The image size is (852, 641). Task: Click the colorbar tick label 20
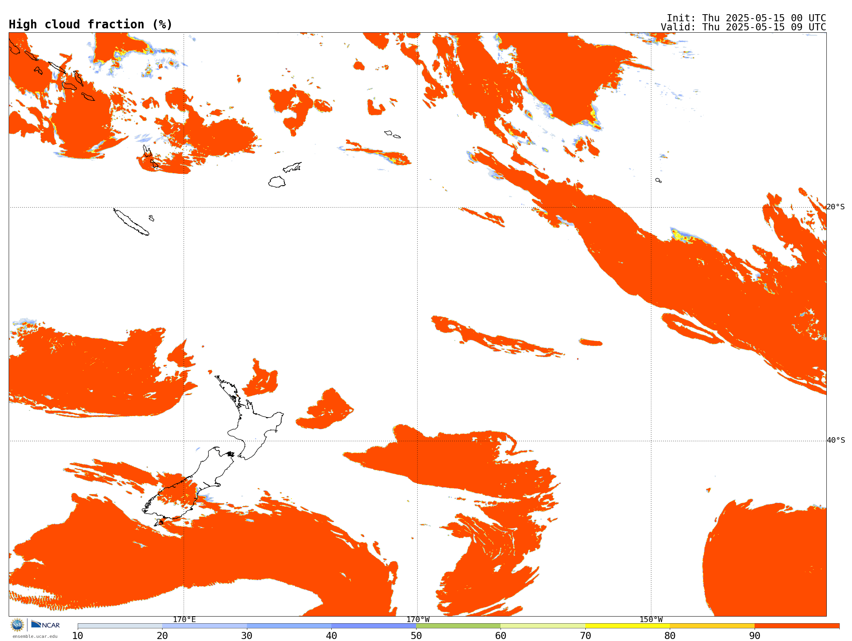coord(162,636)
